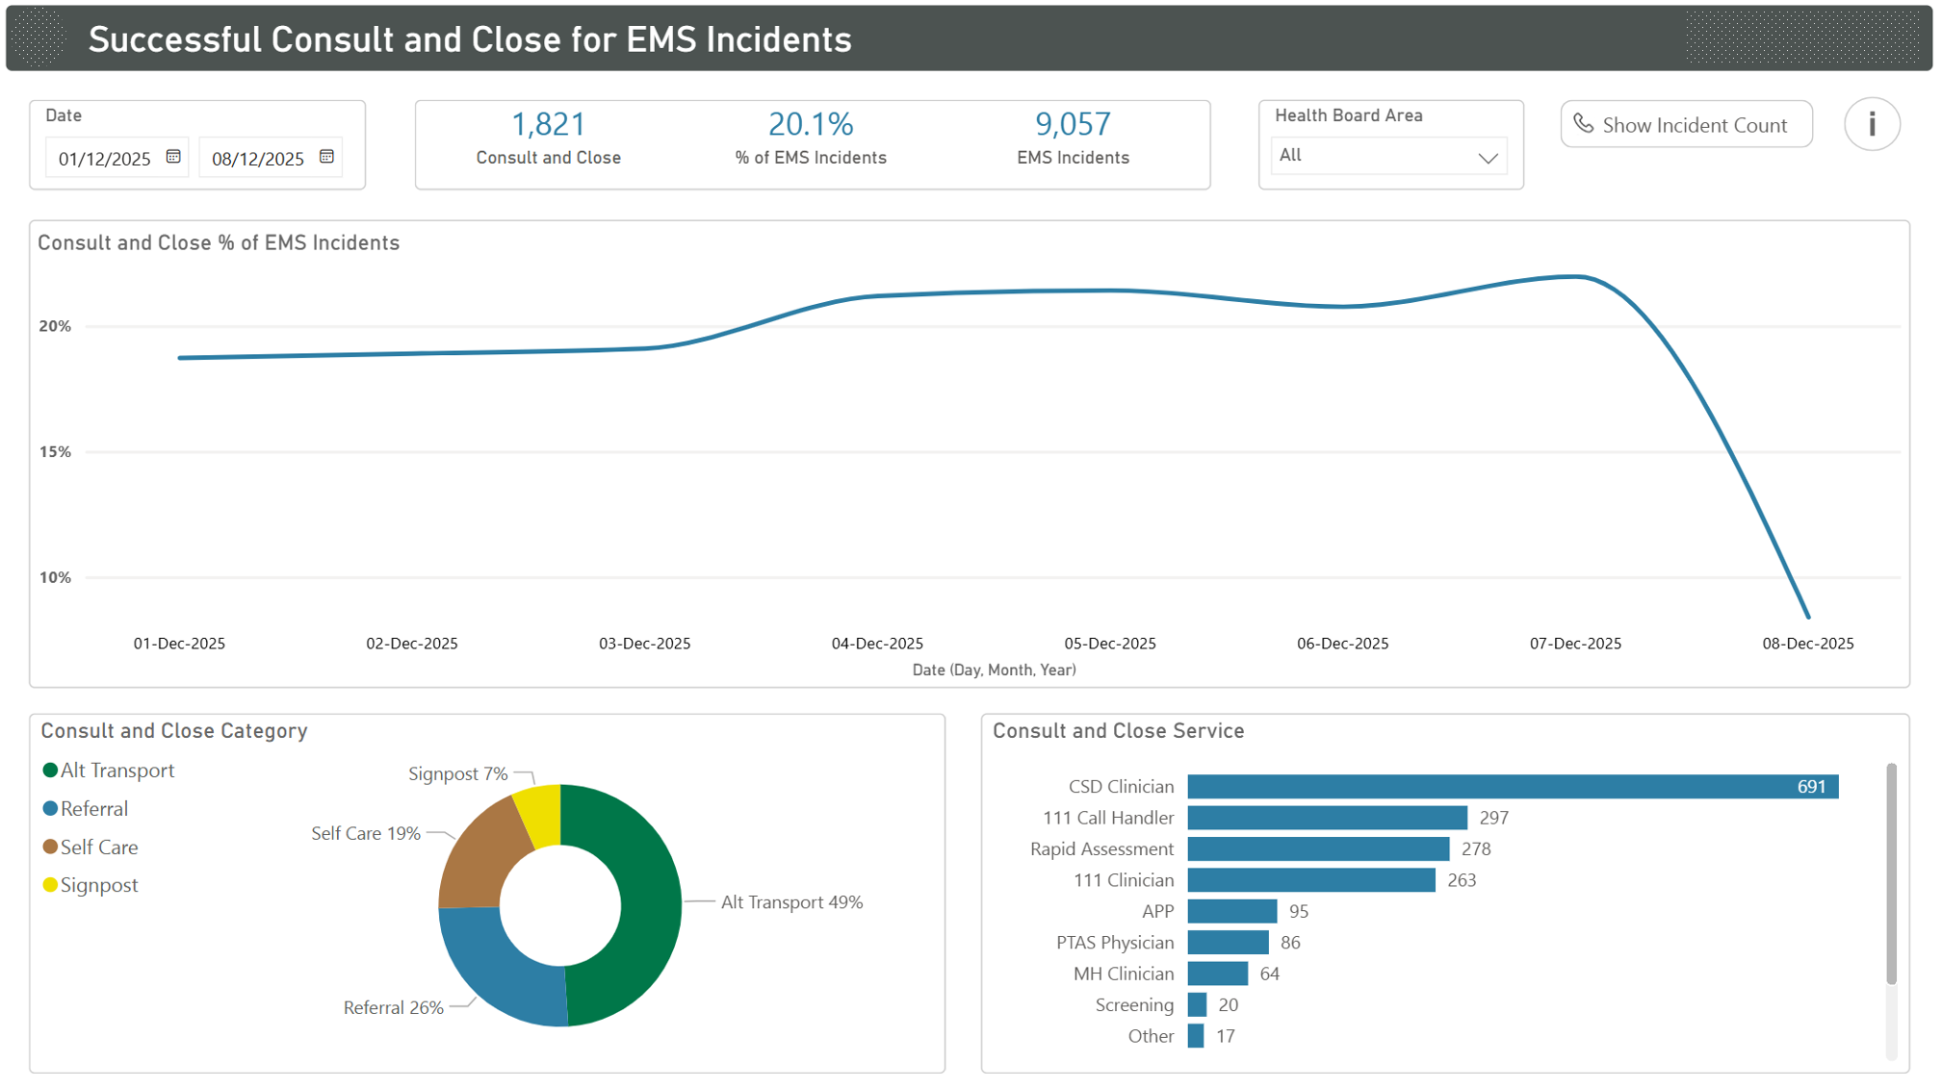
Task: Click the Signpost color dot in the legend
Action: tap(50, 885)
